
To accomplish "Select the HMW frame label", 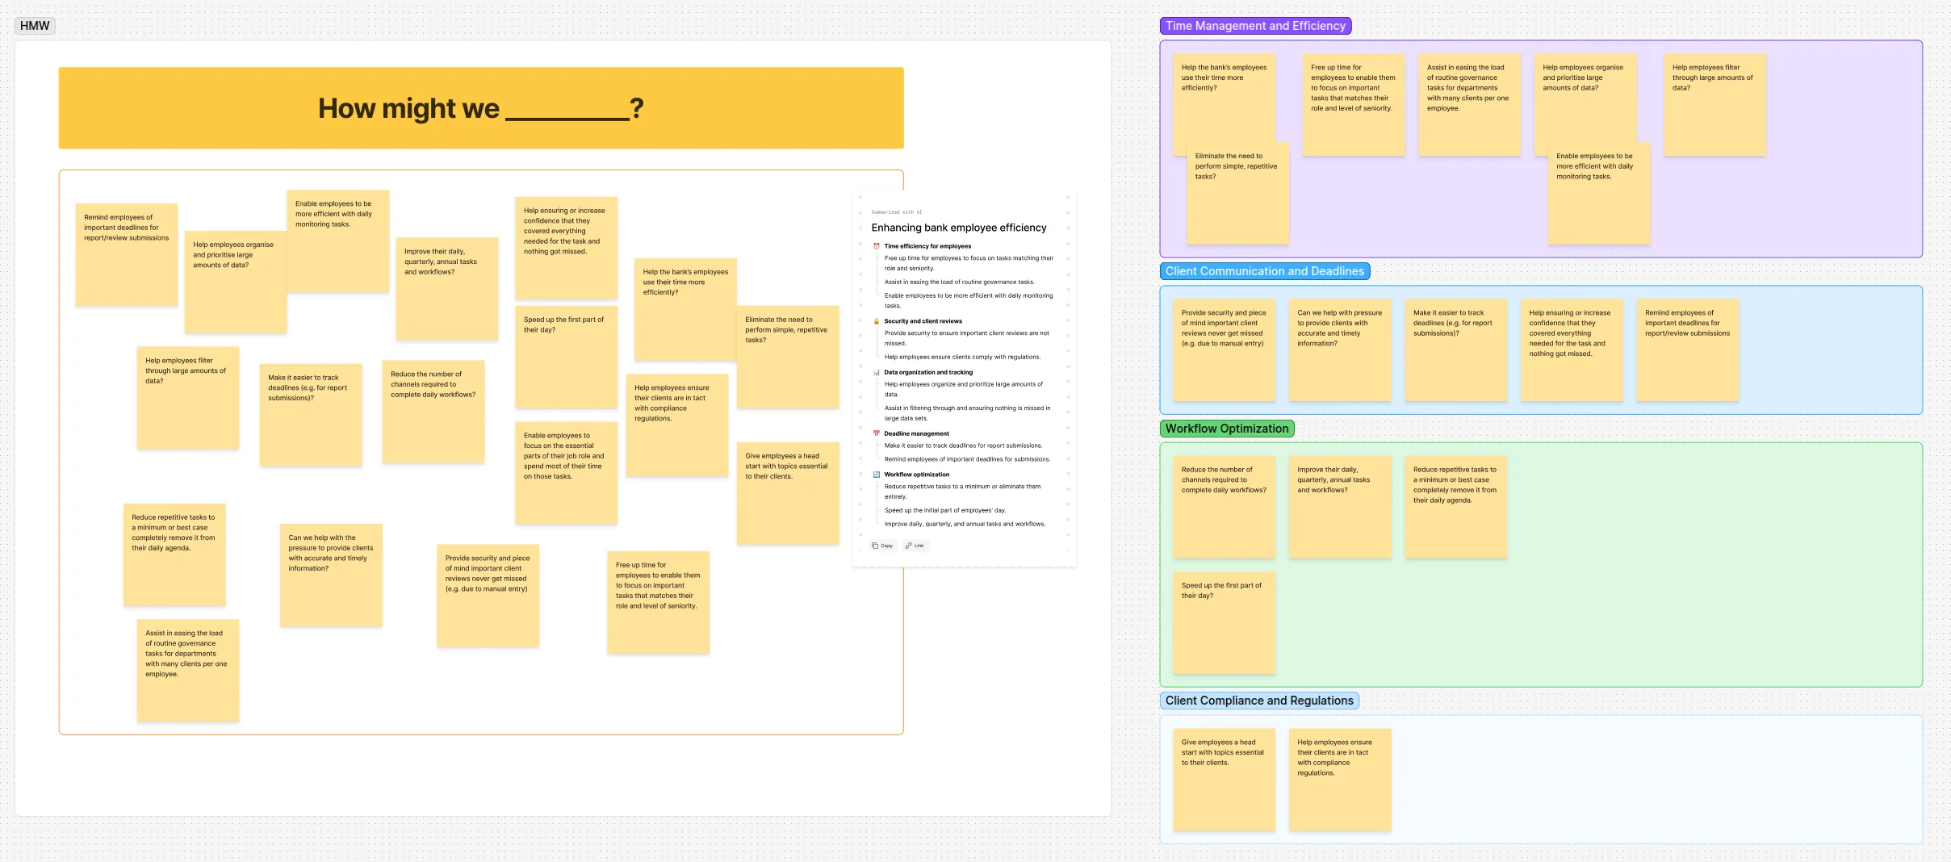I will point(35,26).
